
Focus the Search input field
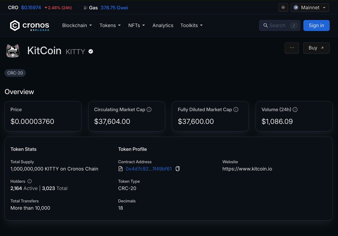coord(280,25)
